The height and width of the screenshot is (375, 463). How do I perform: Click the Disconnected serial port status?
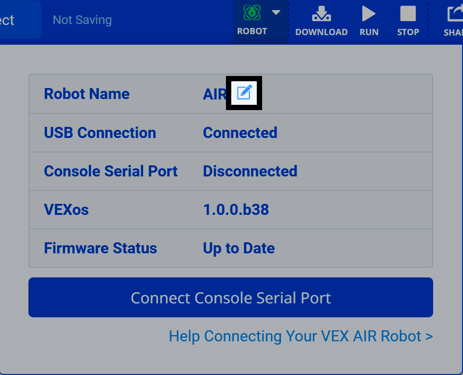pyautogui.click(x=250, y=171)
